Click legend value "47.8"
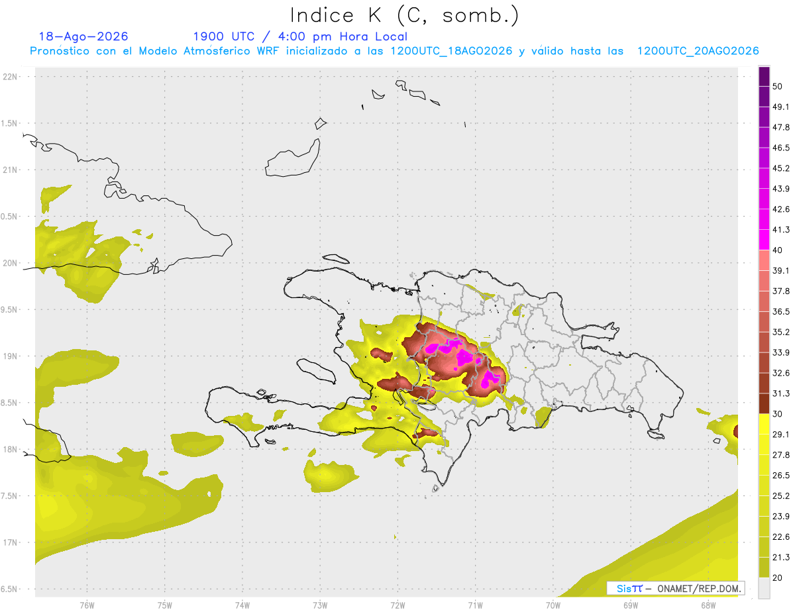The image size is (795, 614). pos(780,127)
